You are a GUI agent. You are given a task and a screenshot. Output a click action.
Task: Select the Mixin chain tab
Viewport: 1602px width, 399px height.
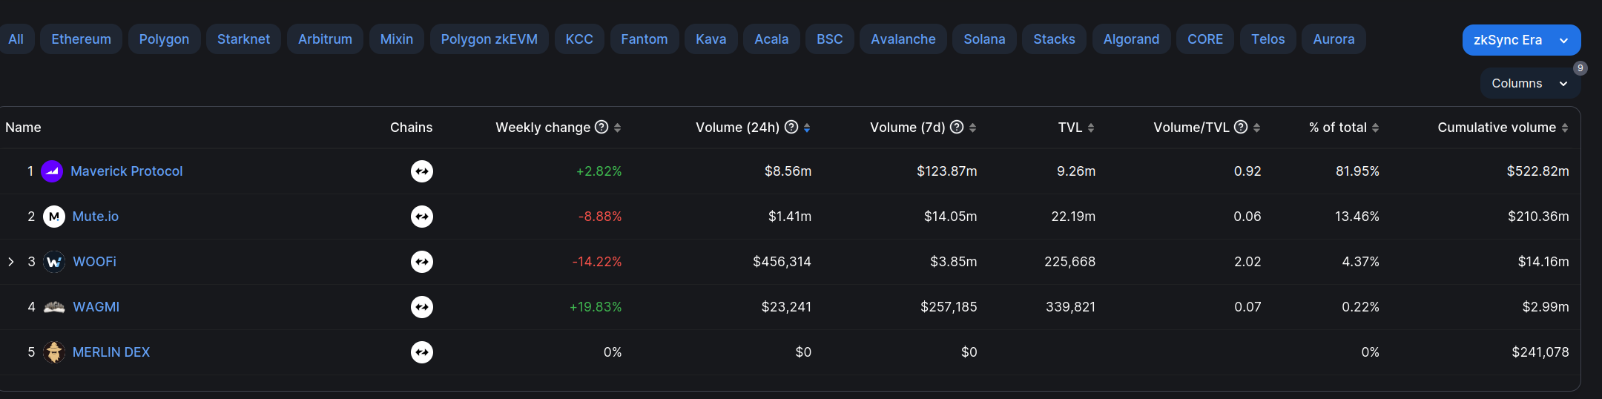397,39
